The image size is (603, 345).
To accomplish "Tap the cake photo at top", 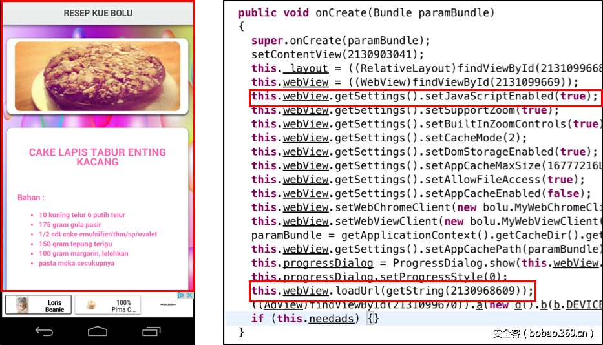I will click(97, 76).
